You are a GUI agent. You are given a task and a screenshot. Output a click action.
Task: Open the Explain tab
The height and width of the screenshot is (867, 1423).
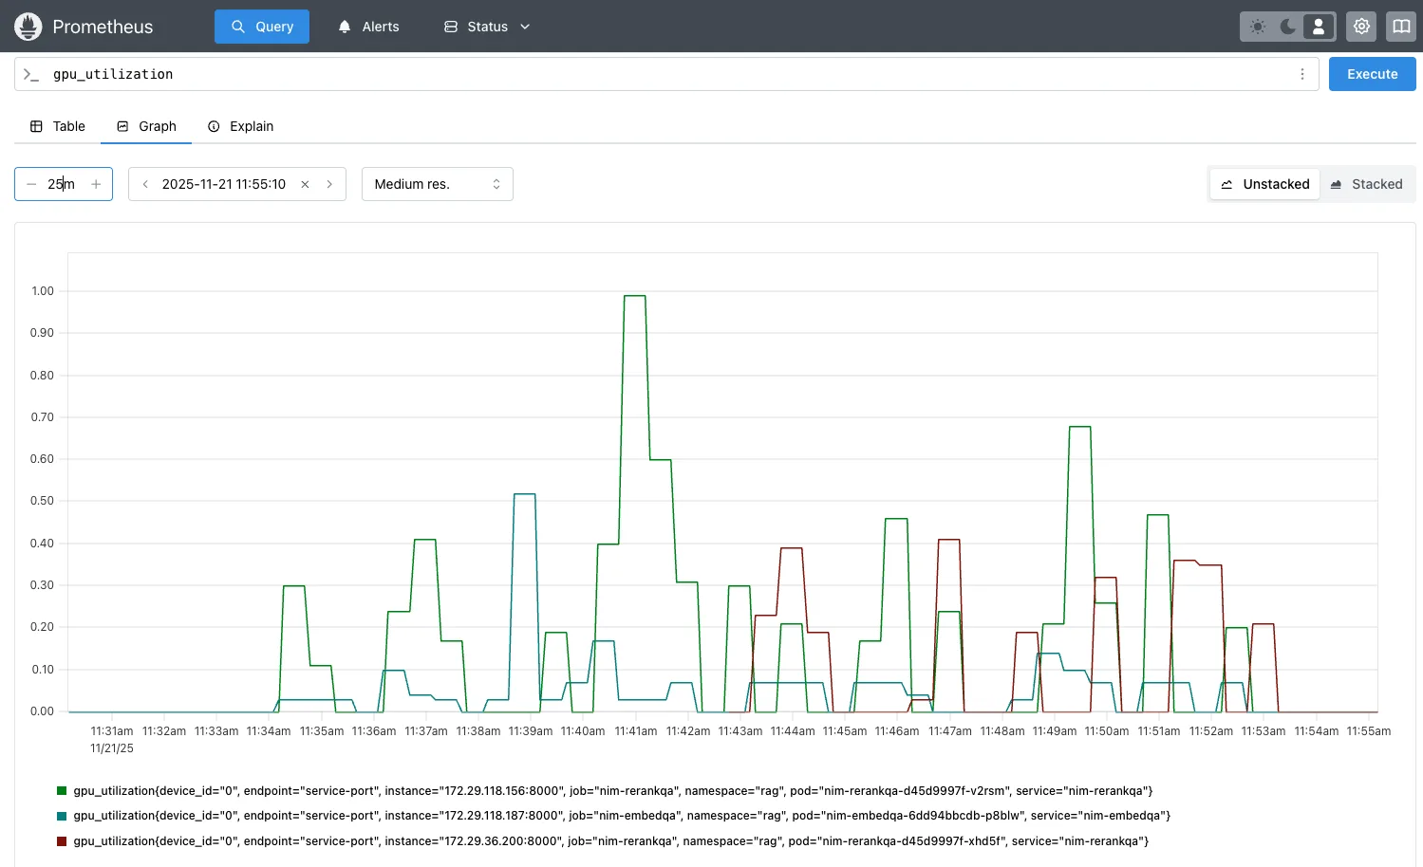coord(240,125)
